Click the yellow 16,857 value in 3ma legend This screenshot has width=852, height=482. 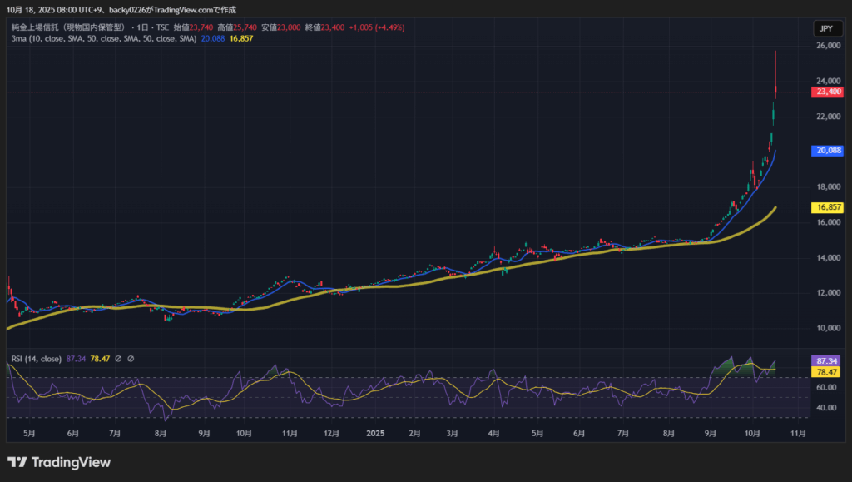click(242, 38)
